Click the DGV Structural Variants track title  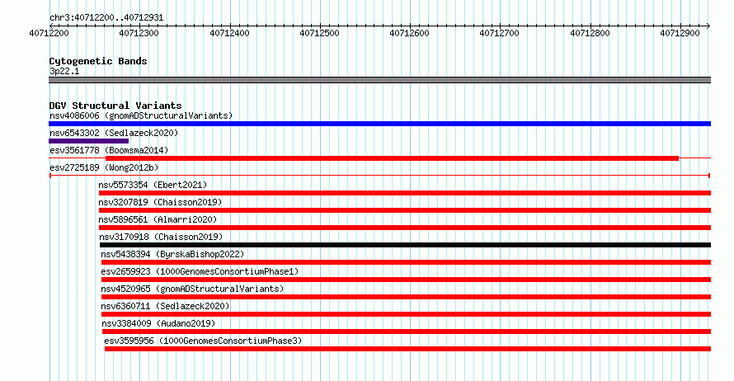point(115,106)
